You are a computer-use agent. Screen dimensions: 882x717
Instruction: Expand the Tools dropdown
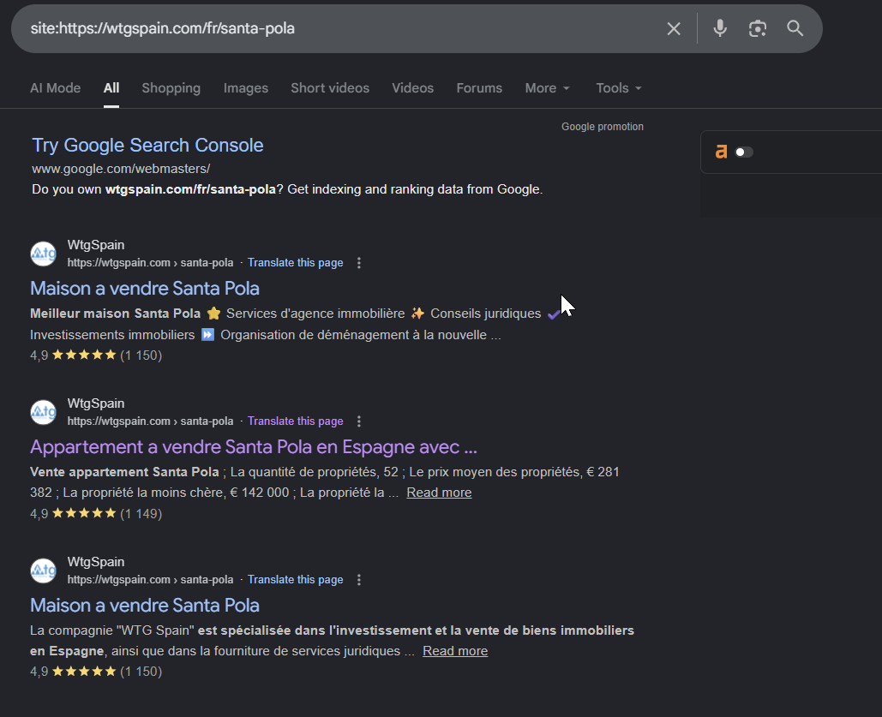tap(619, 88)
